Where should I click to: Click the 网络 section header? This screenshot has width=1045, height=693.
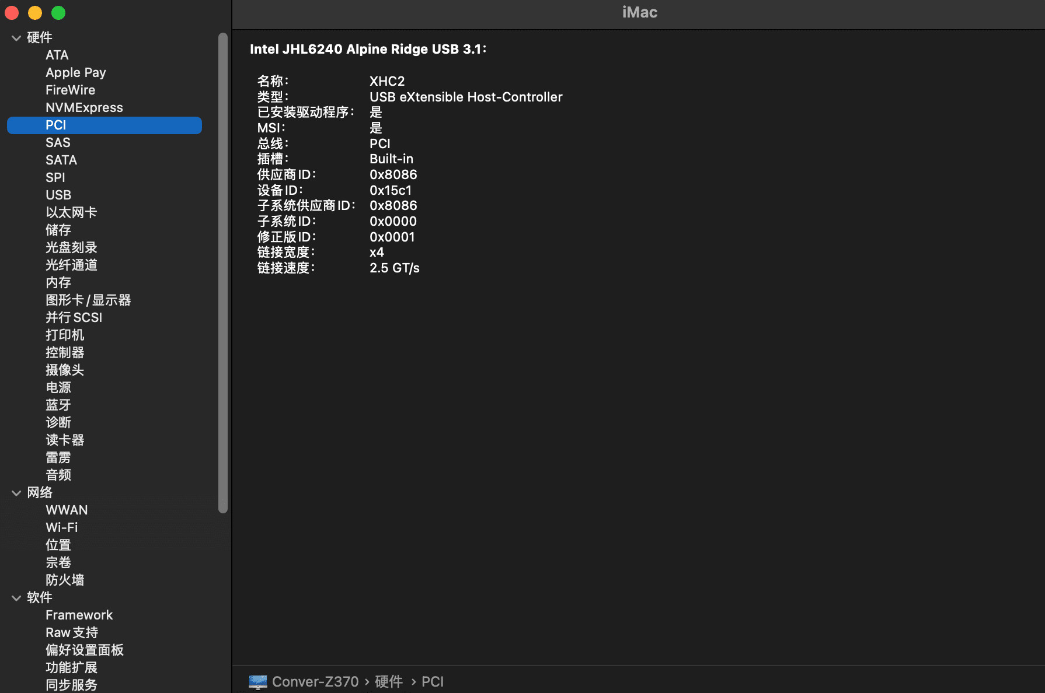click(40, 493)
